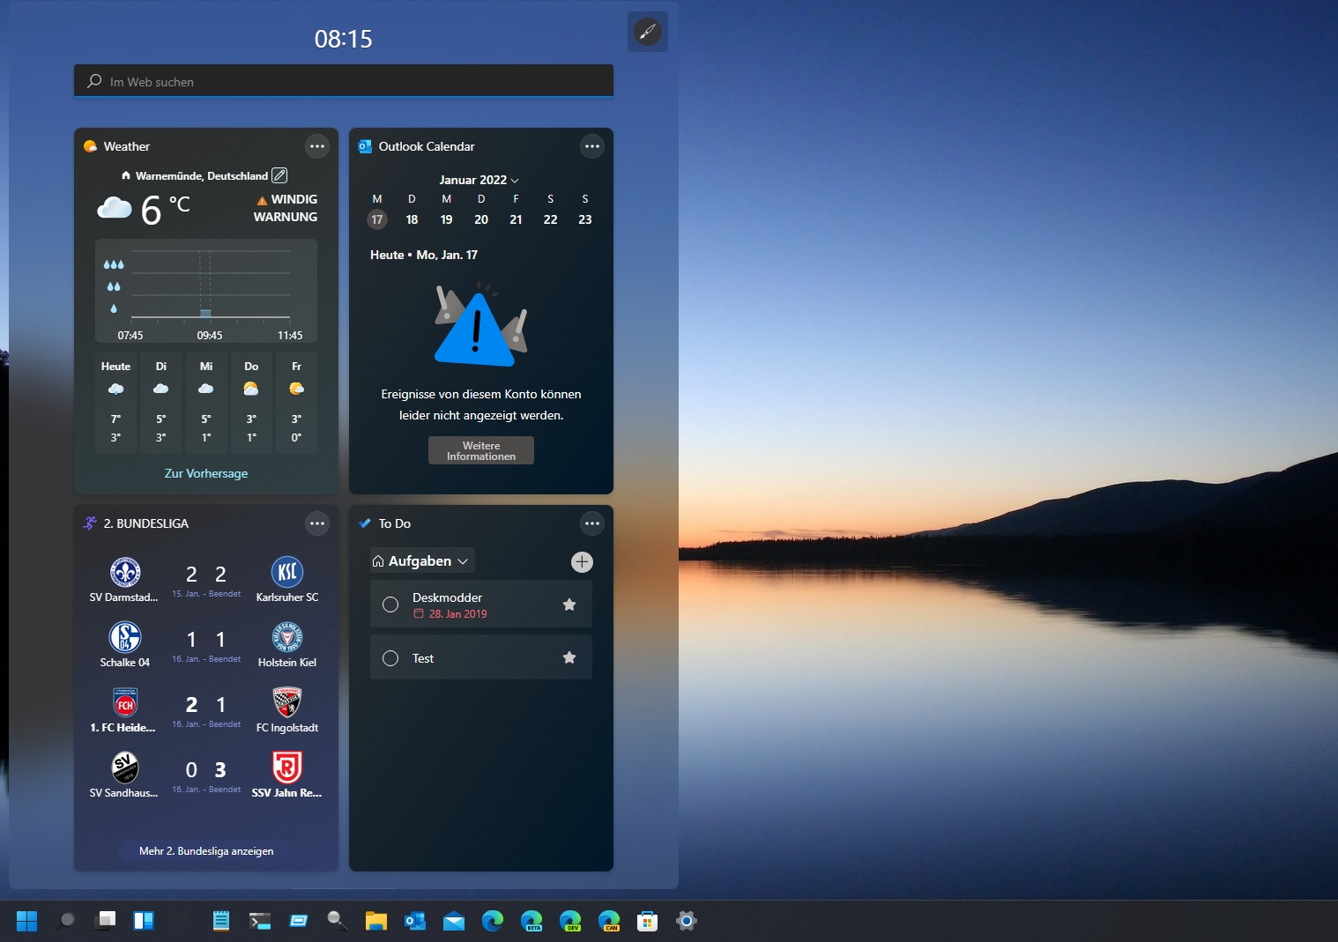1338x942 pixels.
Task: Open Task View on the taskbar
Action: [105, 921]
